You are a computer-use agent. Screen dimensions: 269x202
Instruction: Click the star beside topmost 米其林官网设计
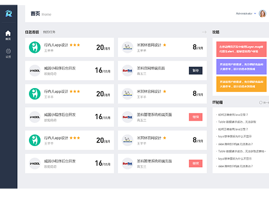(x=165, y=45)
